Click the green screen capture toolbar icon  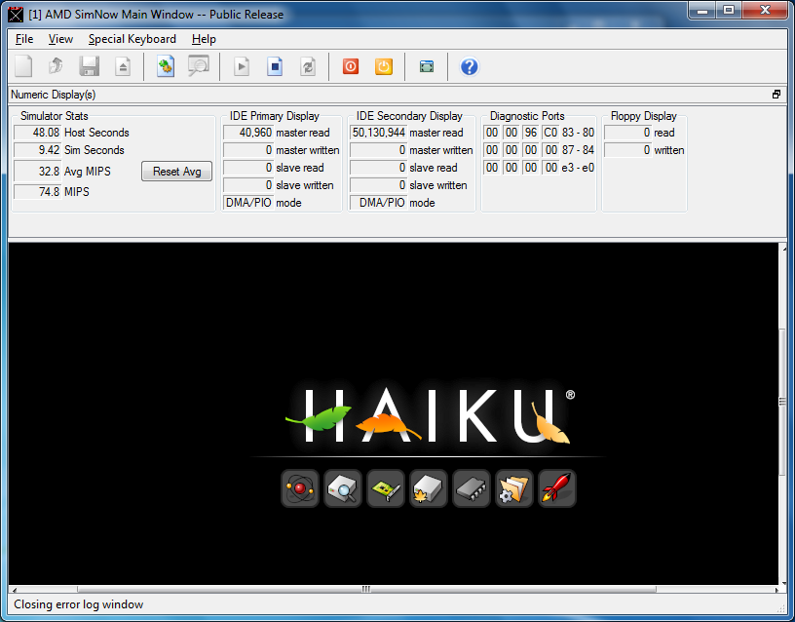click(427, 66)
